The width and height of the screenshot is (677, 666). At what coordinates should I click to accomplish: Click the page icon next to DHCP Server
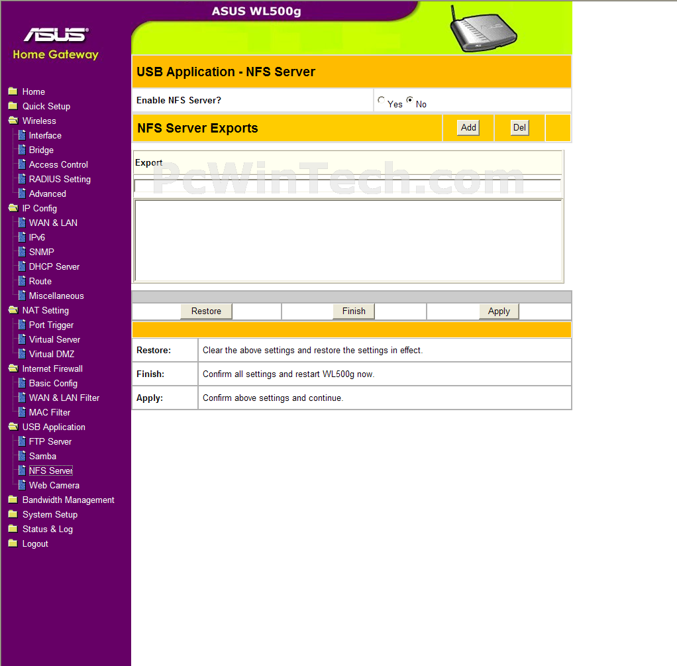pos(22,266)
